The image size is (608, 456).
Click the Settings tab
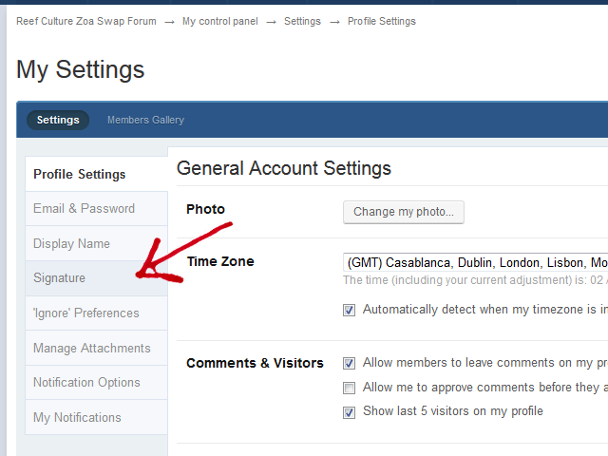58,121
